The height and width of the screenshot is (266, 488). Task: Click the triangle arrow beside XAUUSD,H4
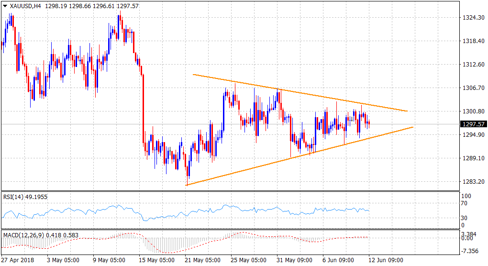pos(4,5)
